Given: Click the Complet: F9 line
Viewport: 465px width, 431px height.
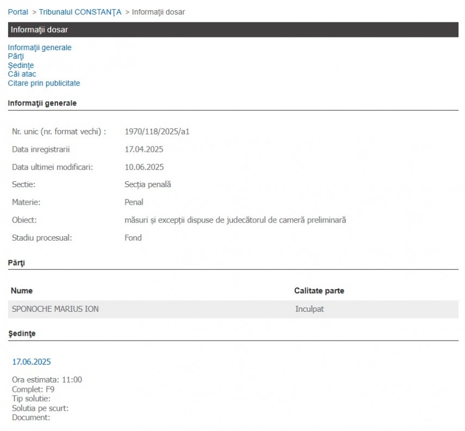Looking at the screenshot, I should 33,389.
